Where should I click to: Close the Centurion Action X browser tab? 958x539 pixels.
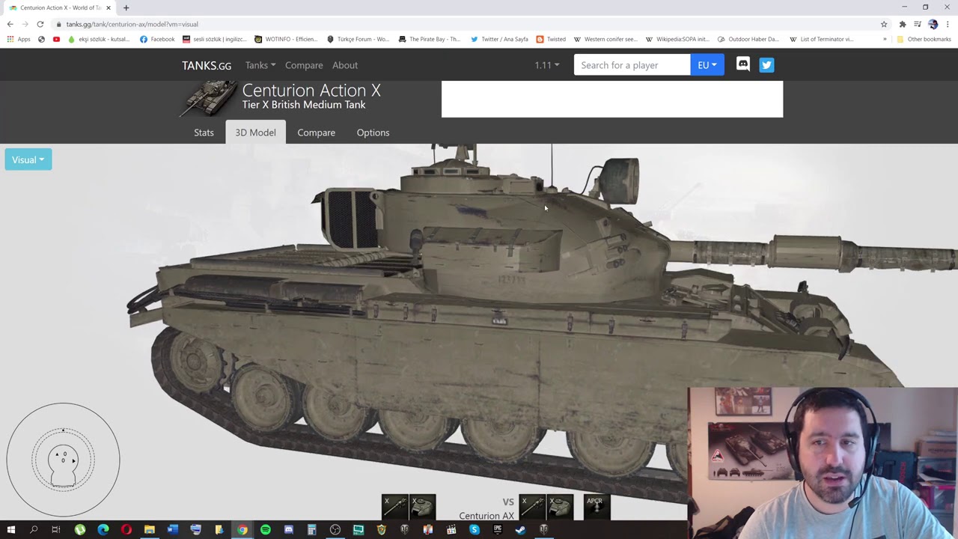[109, 7]
